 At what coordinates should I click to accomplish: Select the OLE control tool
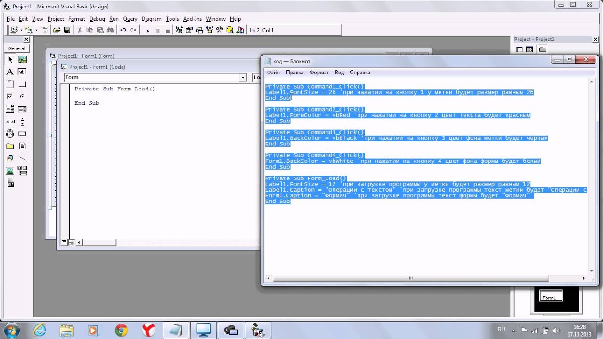click(x=10, y=184)
